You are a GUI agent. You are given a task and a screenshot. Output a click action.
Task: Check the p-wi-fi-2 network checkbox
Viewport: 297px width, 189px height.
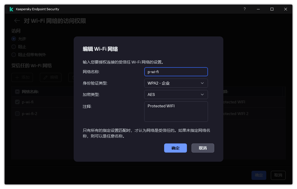pyautogui.click(x=17, y=113)
